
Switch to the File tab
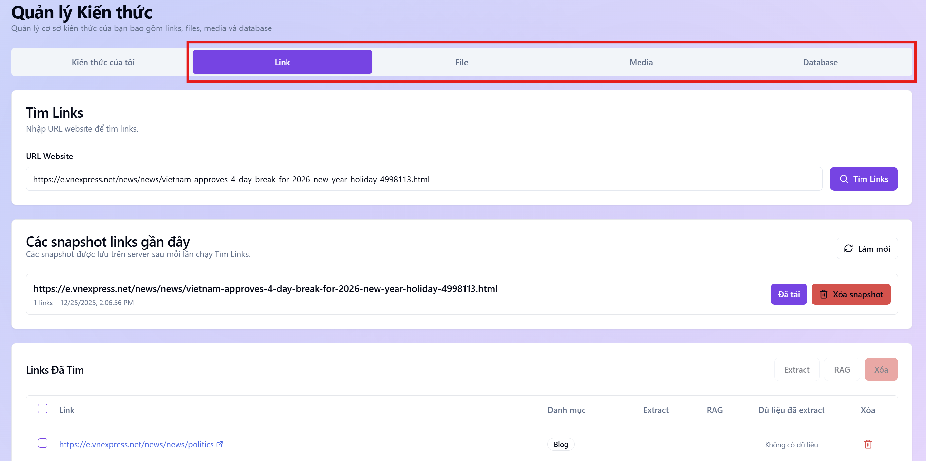click(462, 62)
